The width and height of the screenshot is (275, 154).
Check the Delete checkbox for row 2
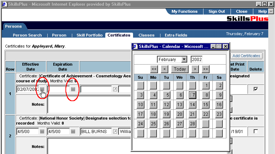(256, 131)
